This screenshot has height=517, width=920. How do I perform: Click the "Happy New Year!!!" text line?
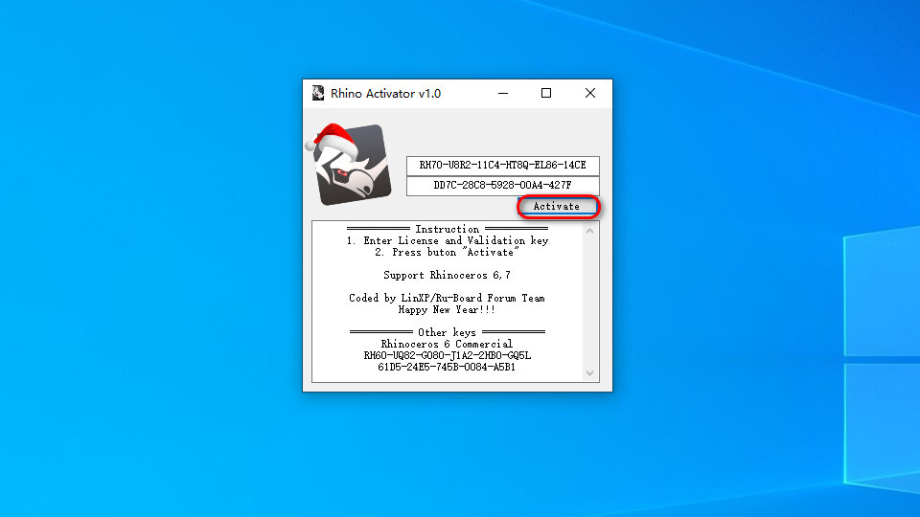click(448, 310)
